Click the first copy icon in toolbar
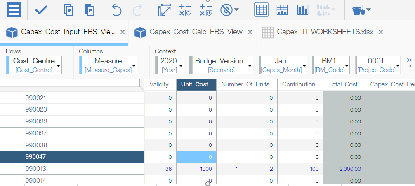 tap(68, 10)
